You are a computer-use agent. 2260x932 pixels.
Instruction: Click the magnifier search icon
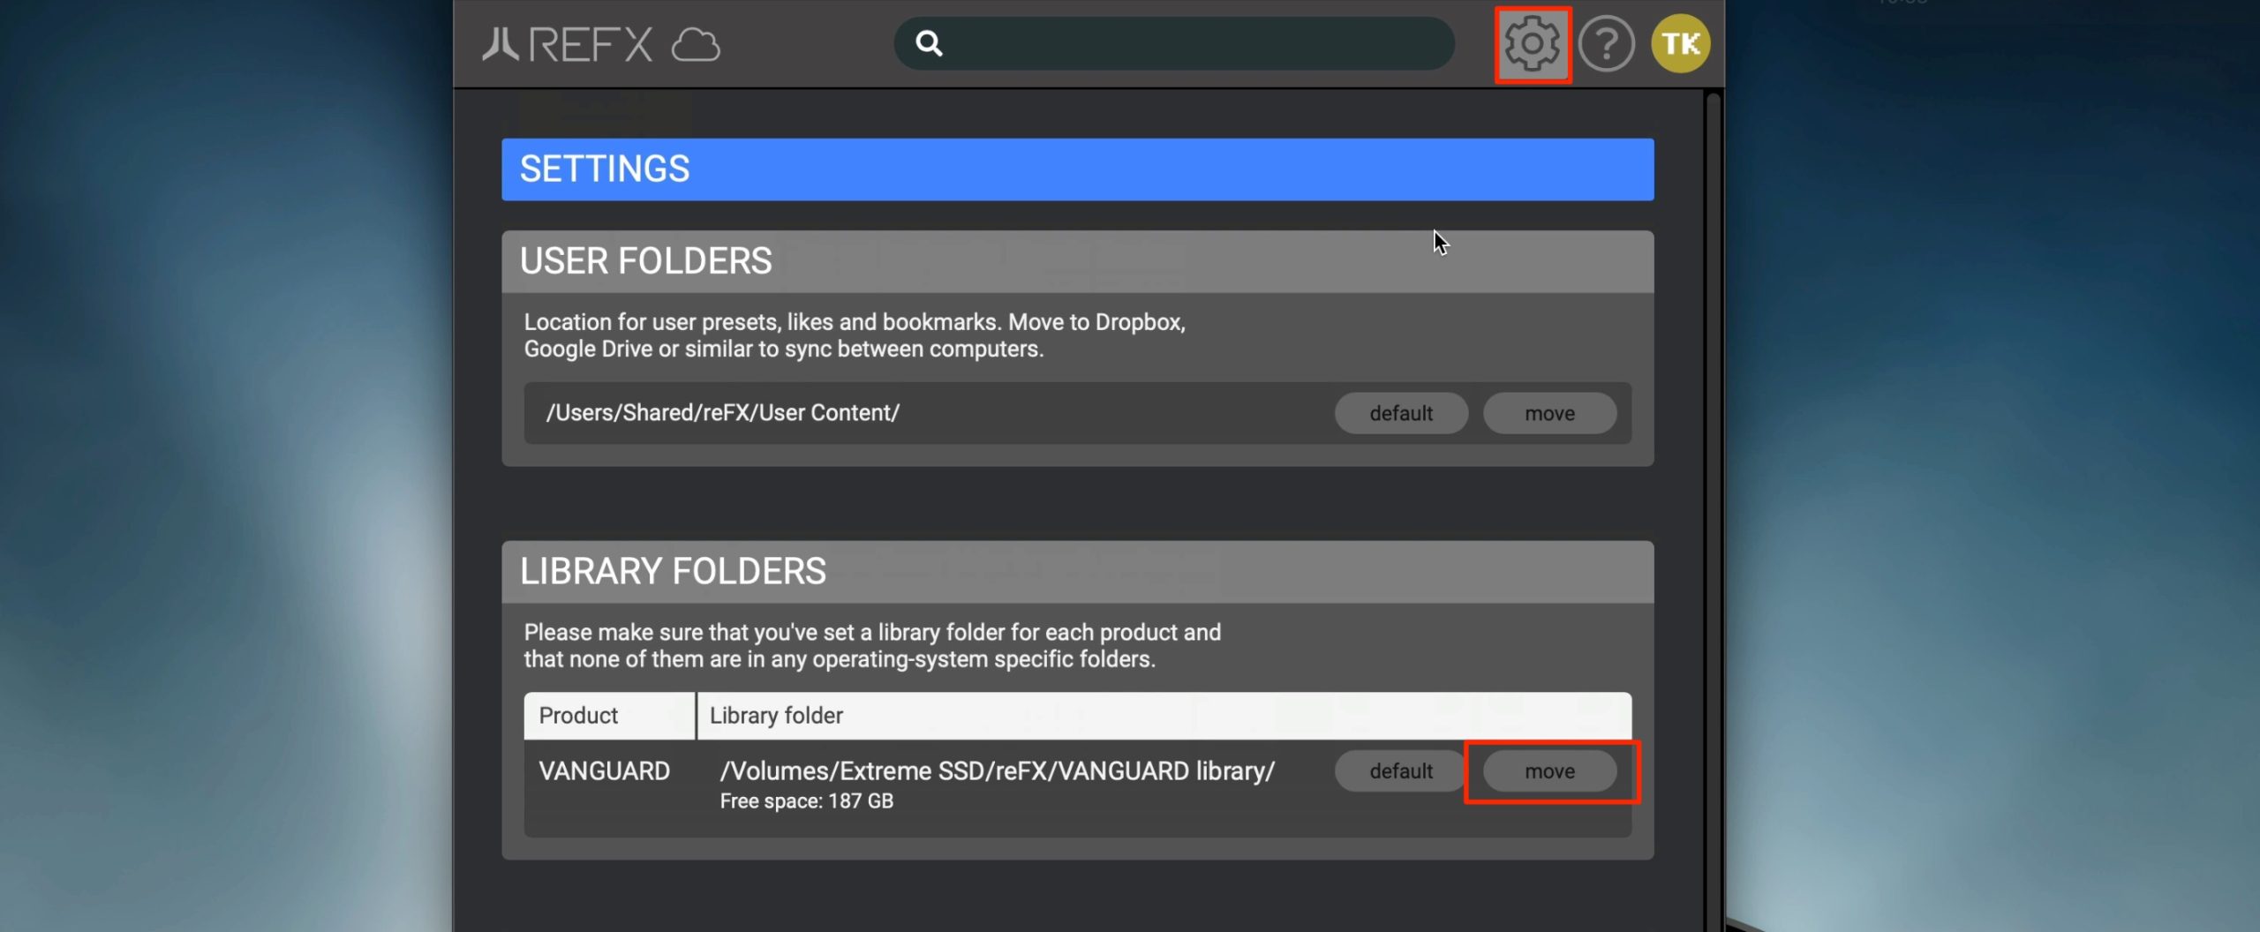tap(929, 42)
